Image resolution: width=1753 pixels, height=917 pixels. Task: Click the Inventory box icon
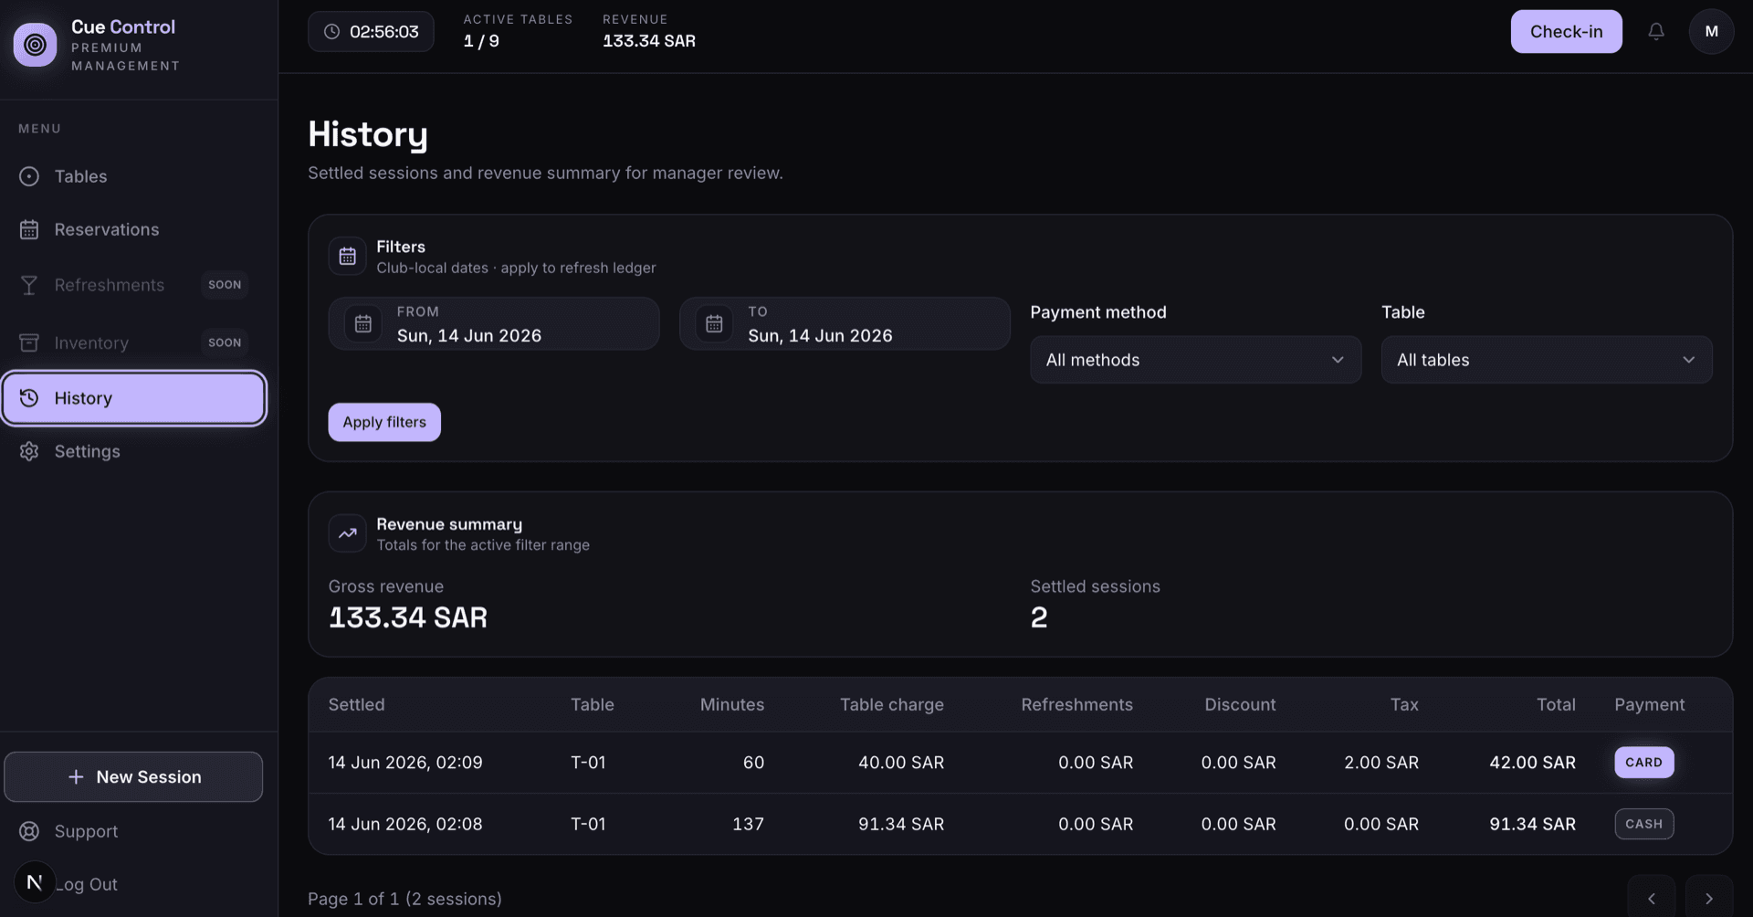point(29,343)
